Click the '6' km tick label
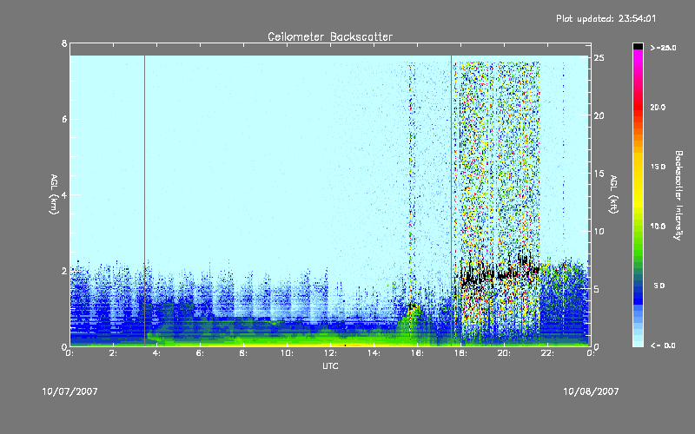Screen dimensions: 695x434 click(64, 119)
